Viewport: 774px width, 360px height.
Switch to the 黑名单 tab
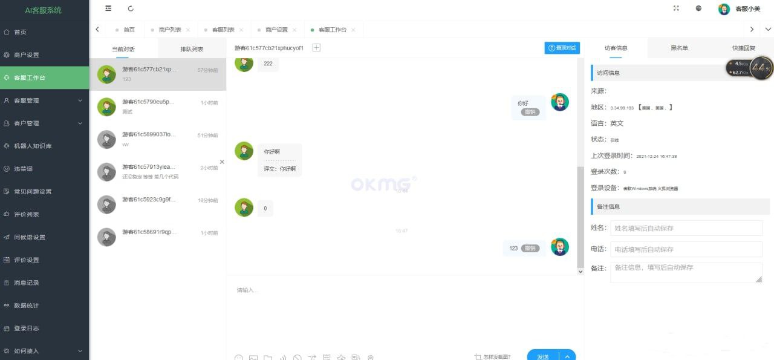point(679,48)
